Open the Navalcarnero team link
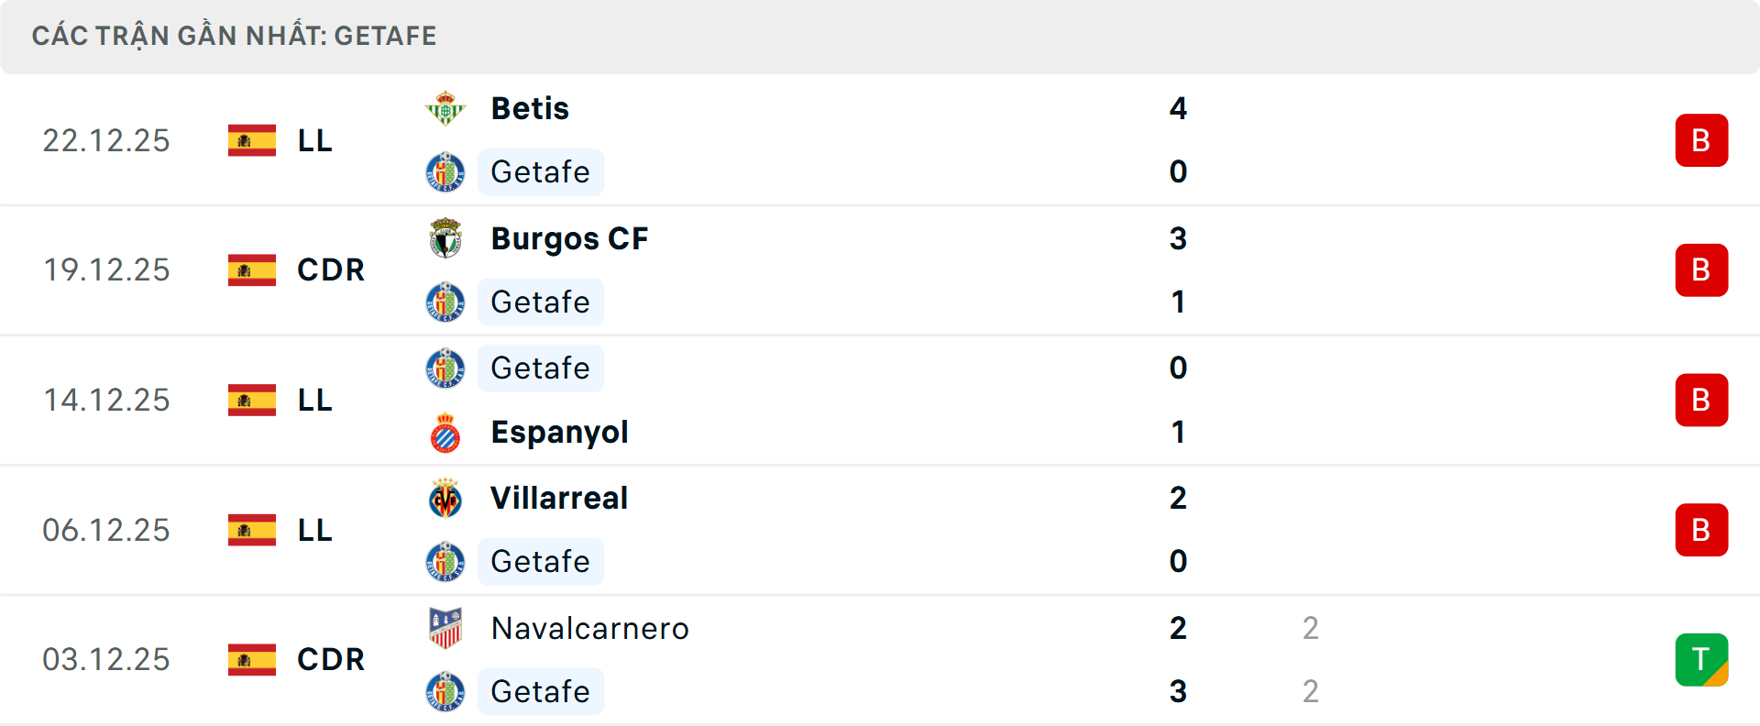 [589, 628]
